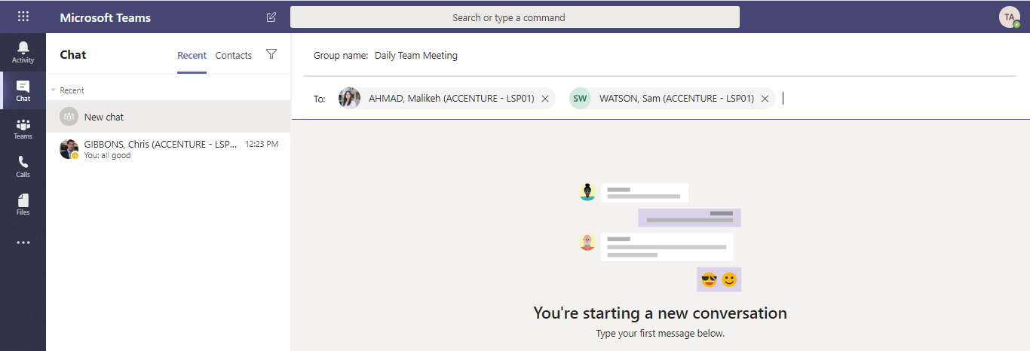Switch to the Contacts tab
Image resolution: width=1030 pixels, height=351 pixels.
(x=234, y=55)
